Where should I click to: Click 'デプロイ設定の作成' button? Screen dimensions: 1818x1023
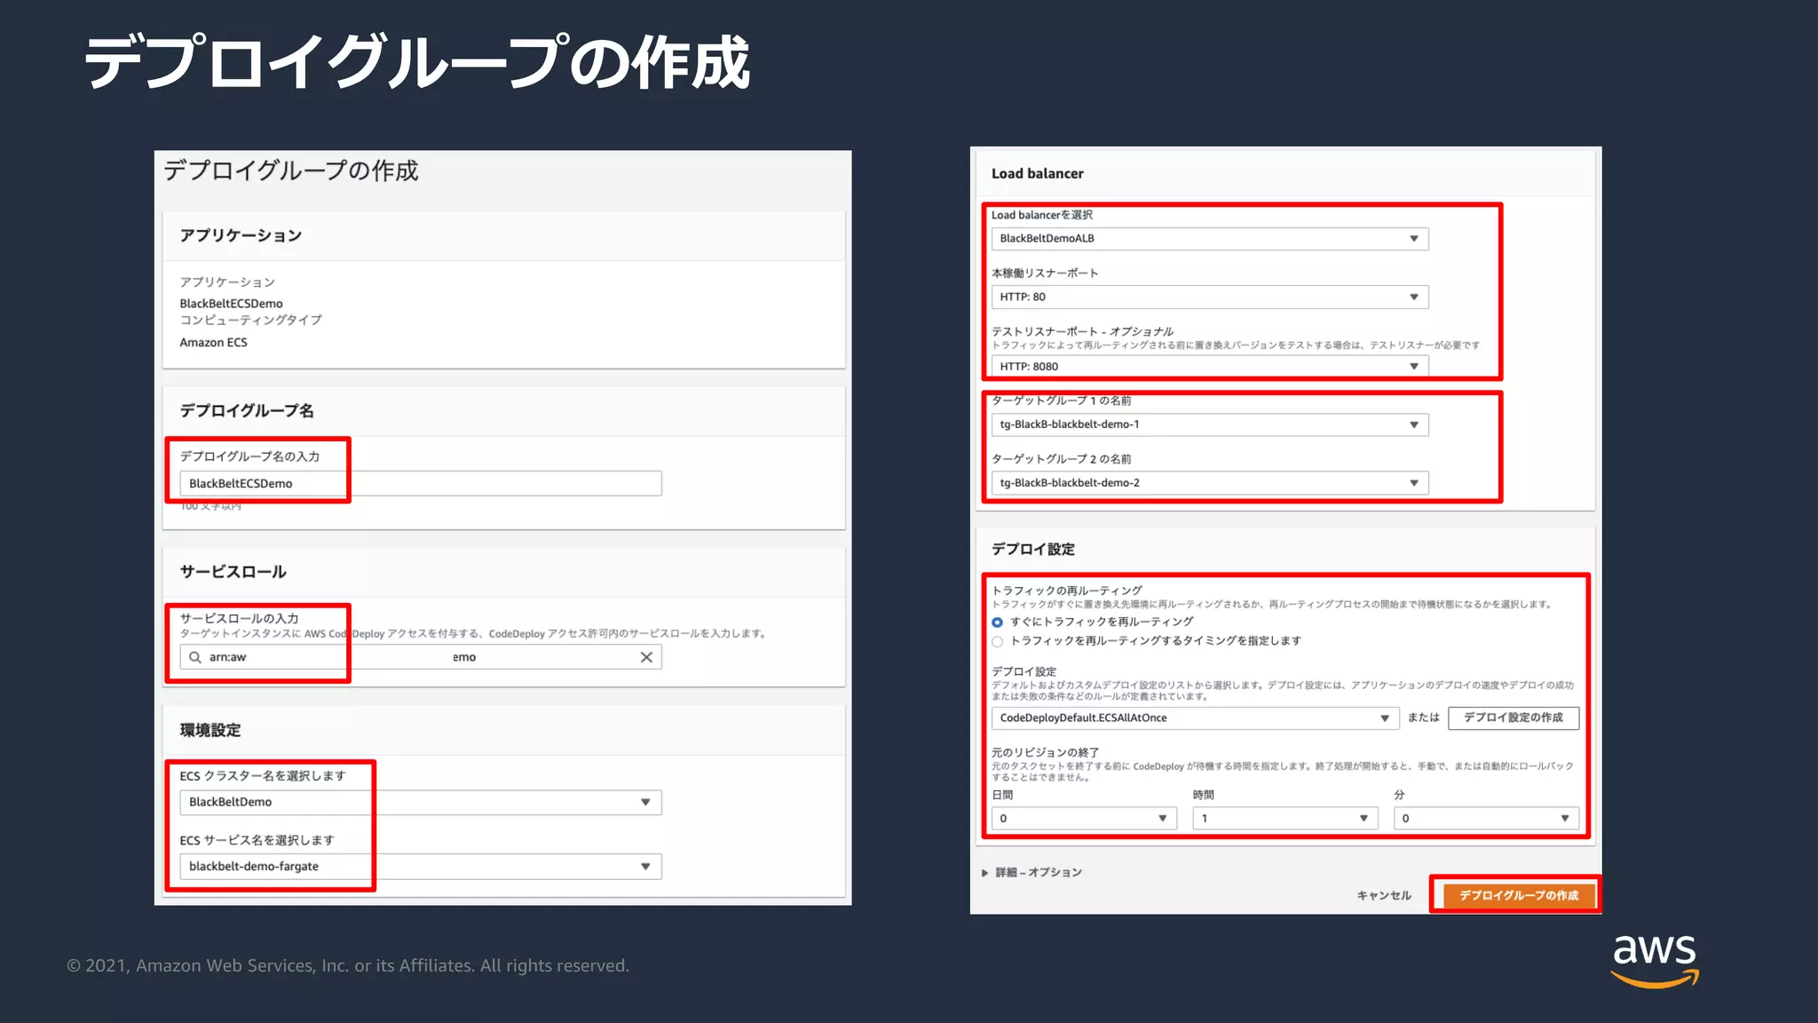[1514, 718]
